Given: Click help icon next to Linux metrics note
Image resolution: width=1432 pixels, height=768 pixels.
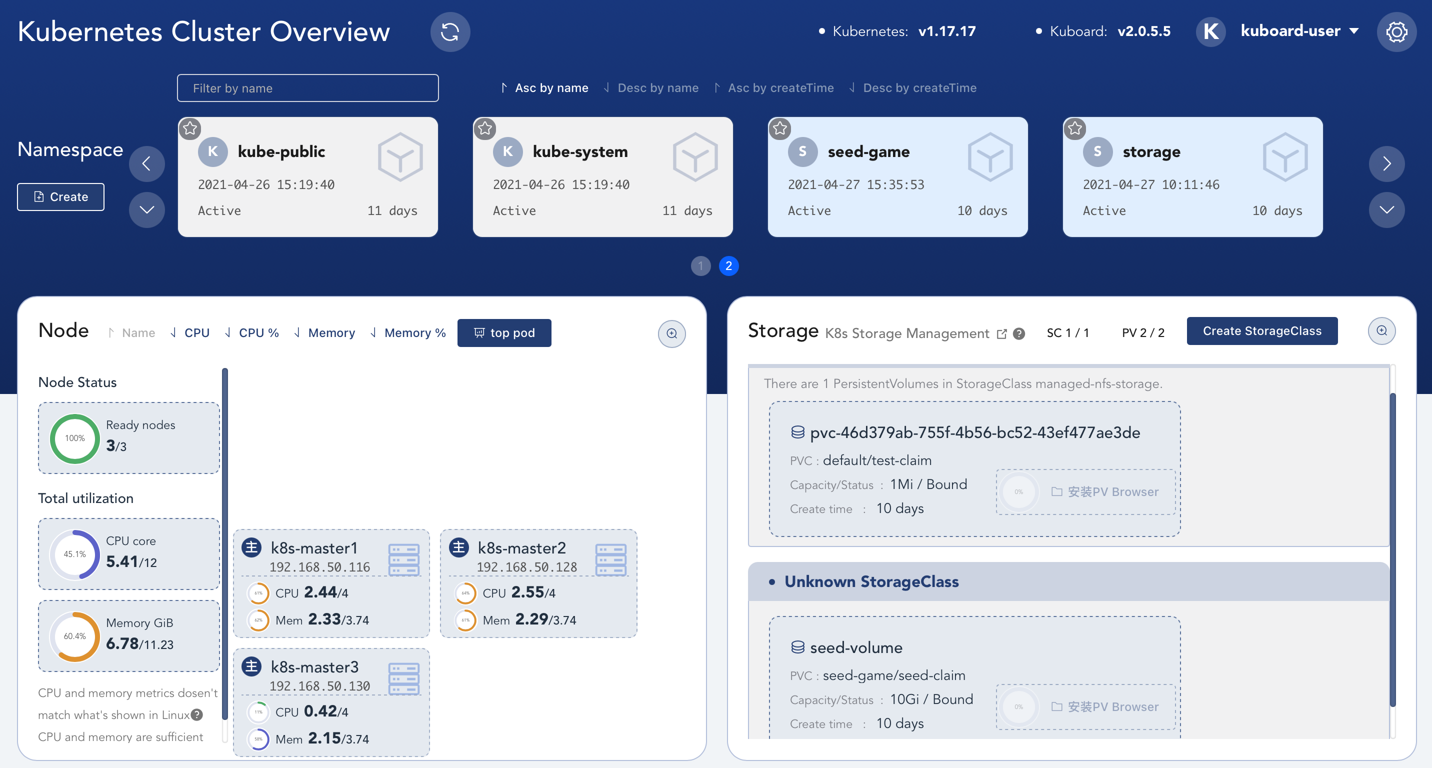Looking at the screenshot, I should [197, 714].
